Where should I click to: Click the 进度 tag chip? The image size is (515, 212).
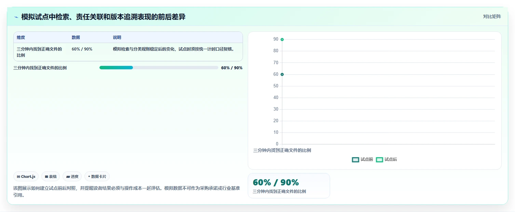pyautogui.click(x=72, y=176)
